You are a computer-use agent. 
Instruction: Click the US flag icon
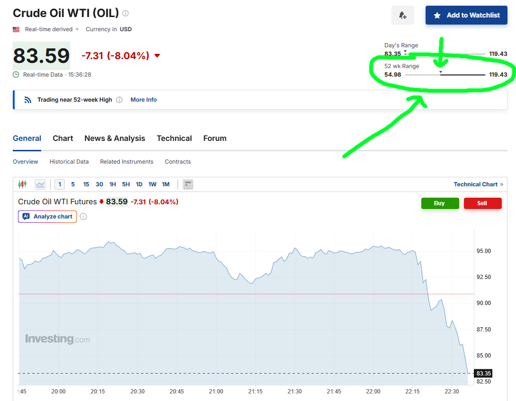click(x=16, y=29)
